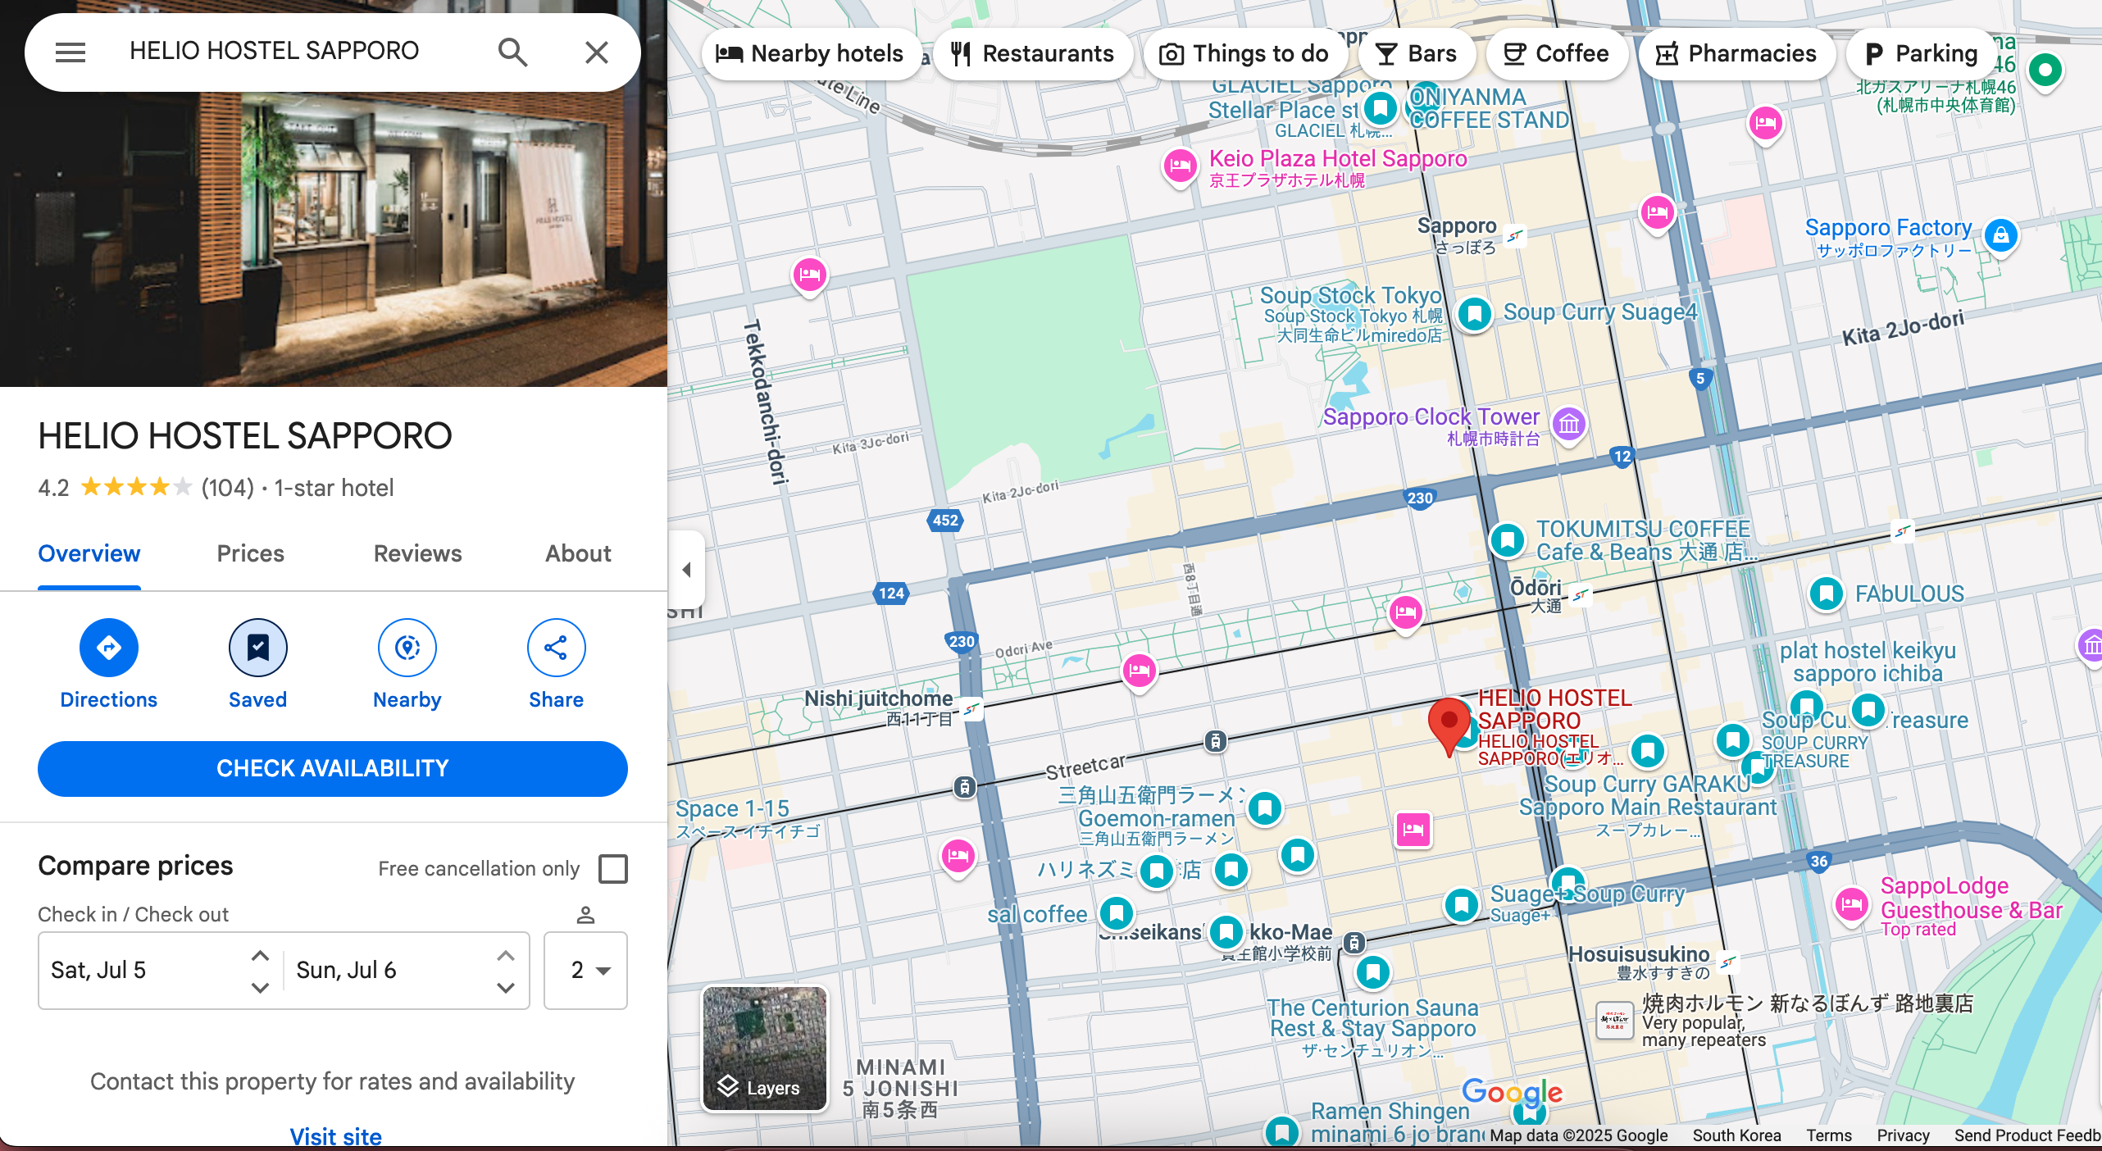Click hotel pin west of the park
Screen dimensions: 2102x1151
point(809,275)
